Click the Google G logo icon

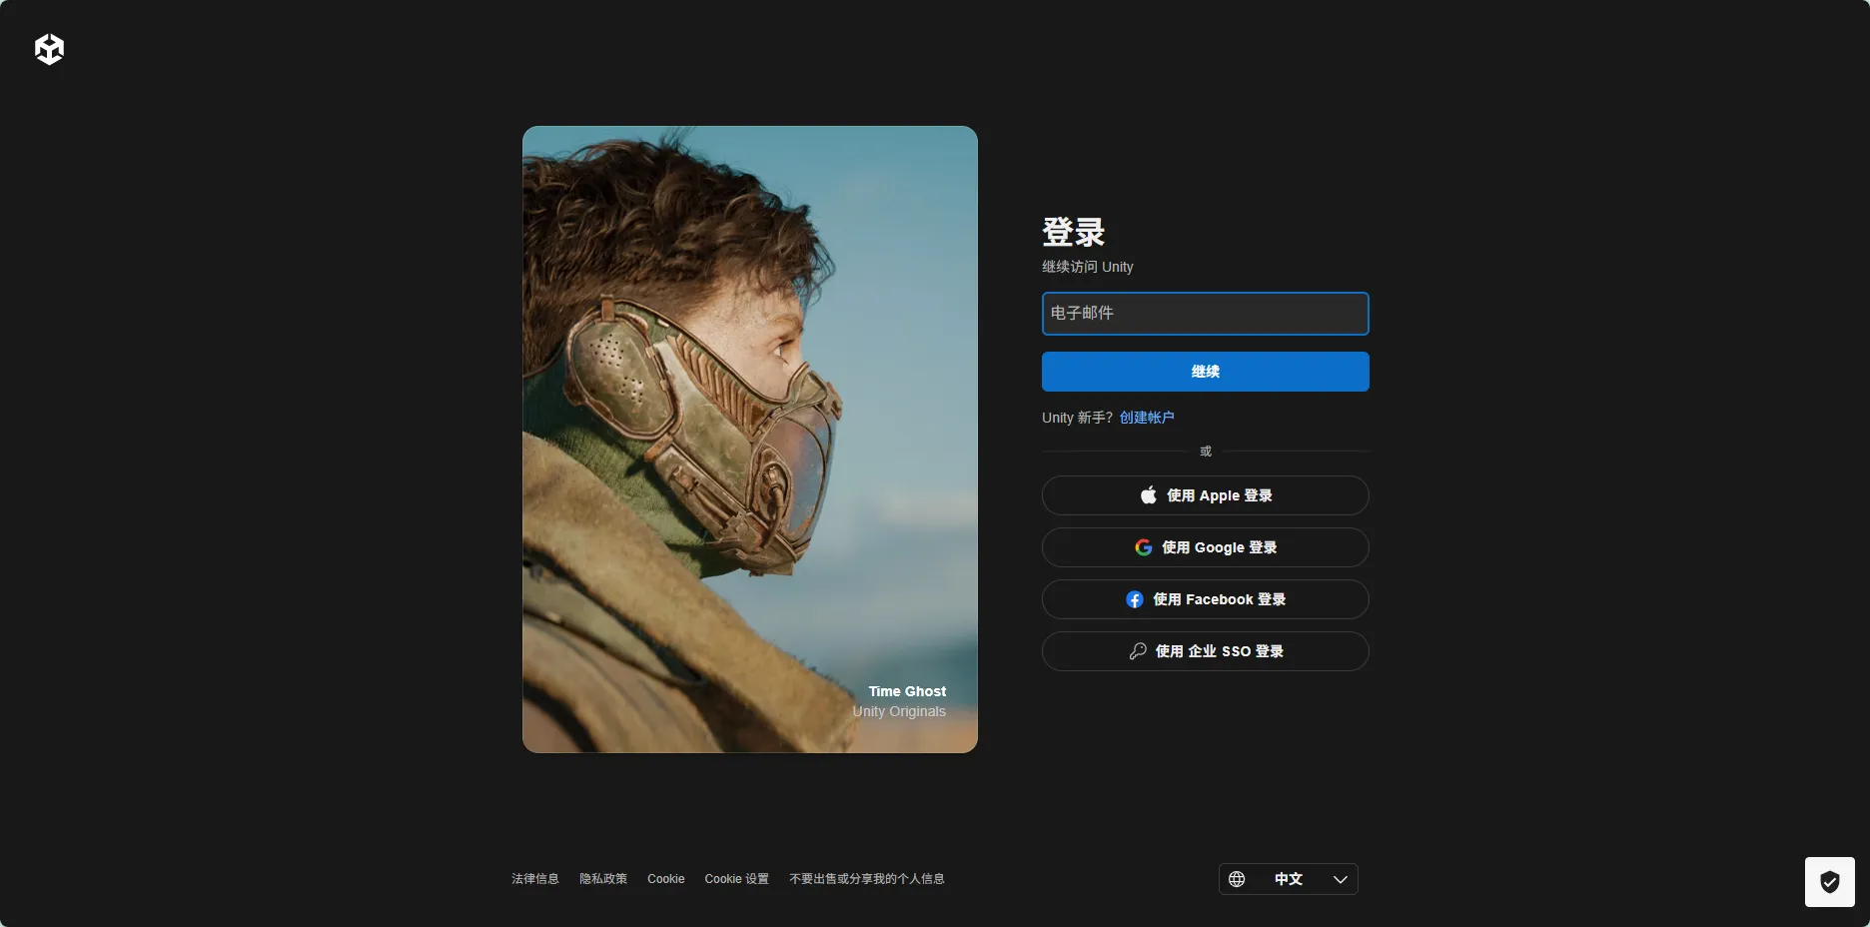pos(1143,547)
